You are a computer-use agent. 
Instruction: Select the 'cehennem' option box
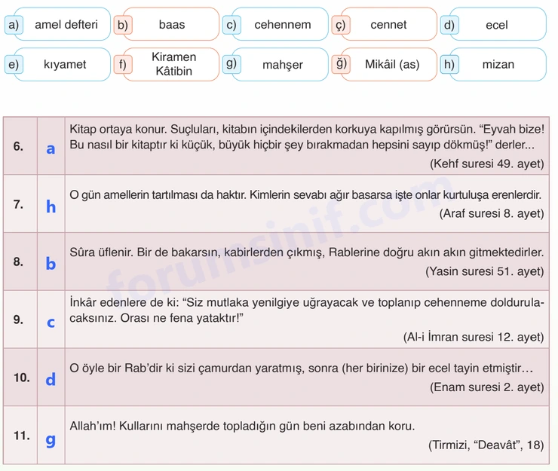[x=280, y=24]
